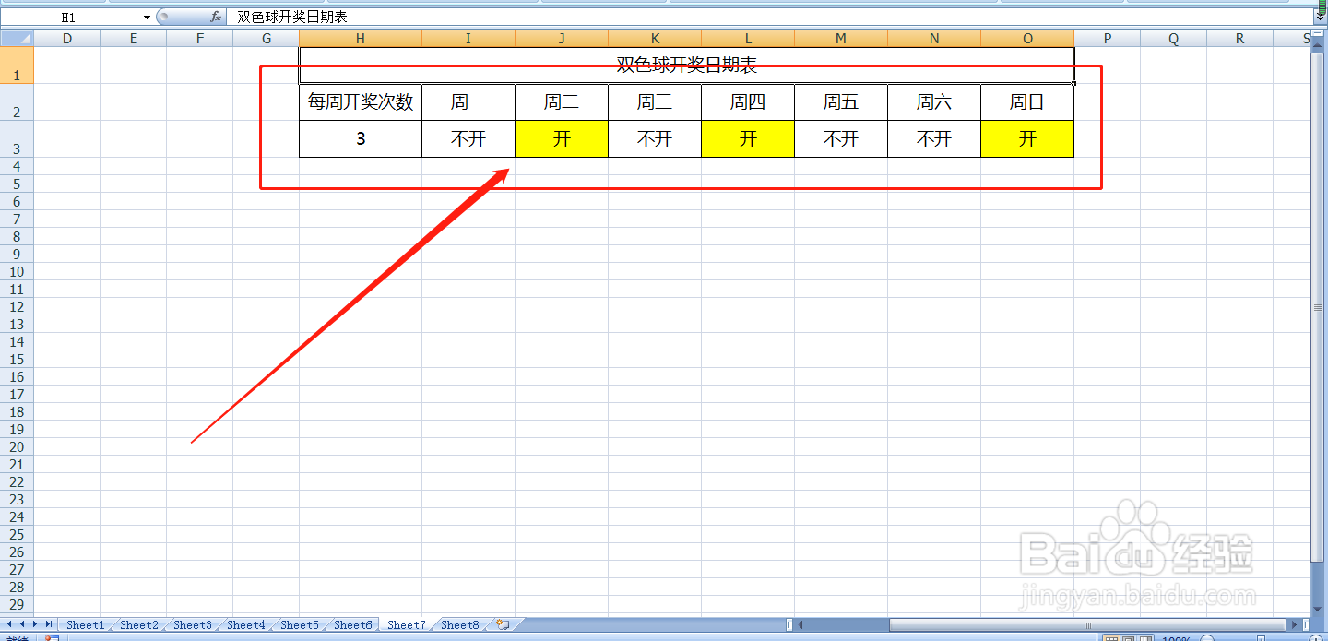1328x641 pixels.
Task: Click the formula bar text 双色球开奖日期表
Action: coord(292,18)
